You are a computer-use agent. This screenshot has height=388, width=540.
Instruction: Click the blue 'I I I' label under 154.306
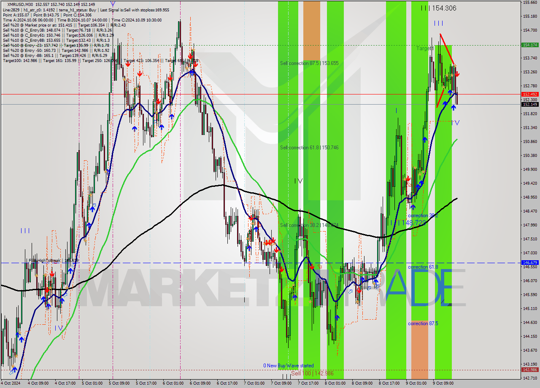438,24
